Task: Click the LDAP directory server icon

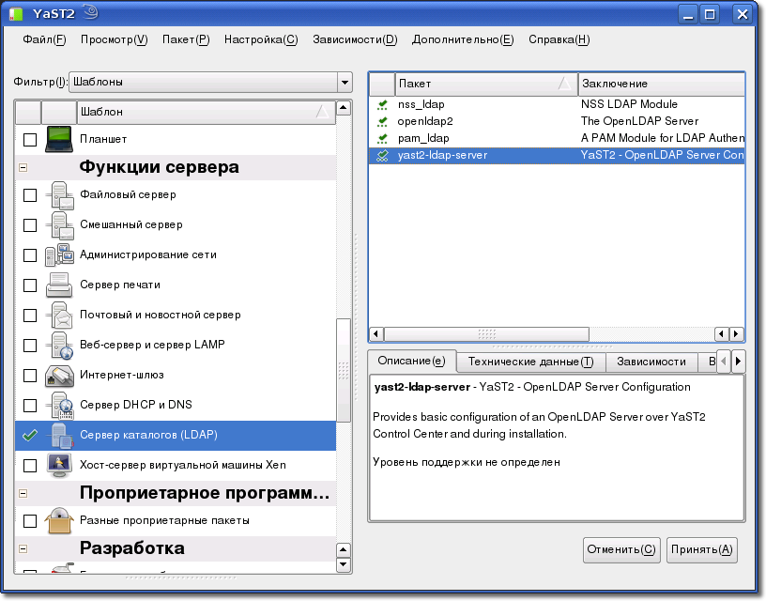Action: 59,436
